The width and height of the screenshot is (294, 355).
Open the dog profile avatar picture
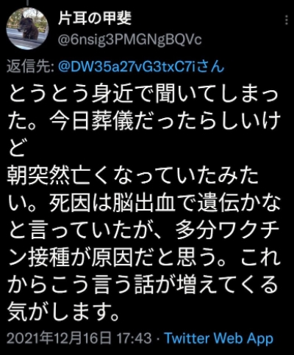coord(27,29)
